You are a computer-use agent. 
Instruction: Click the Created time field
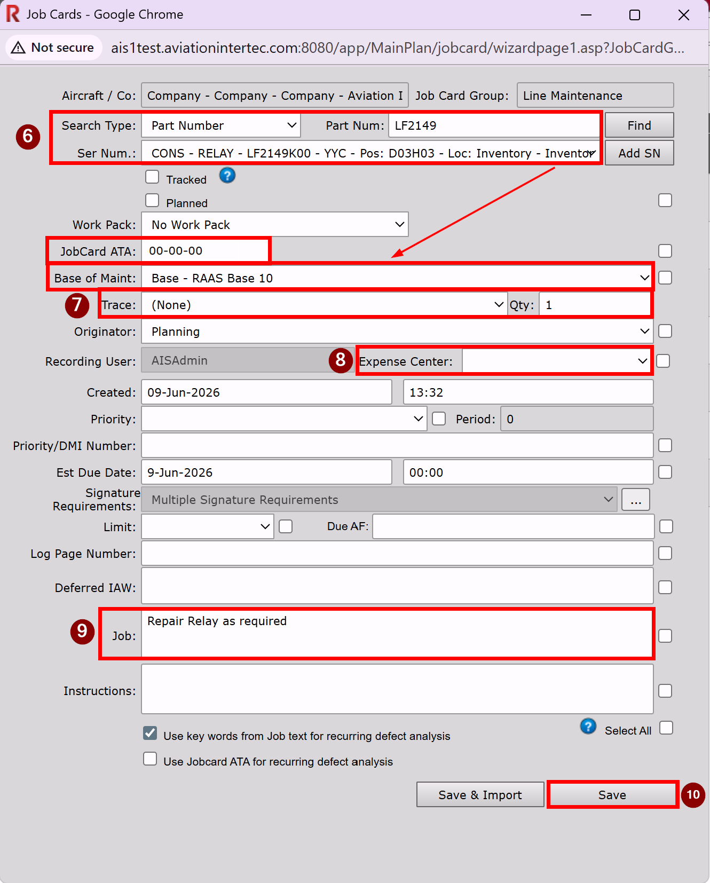(528, 392)
